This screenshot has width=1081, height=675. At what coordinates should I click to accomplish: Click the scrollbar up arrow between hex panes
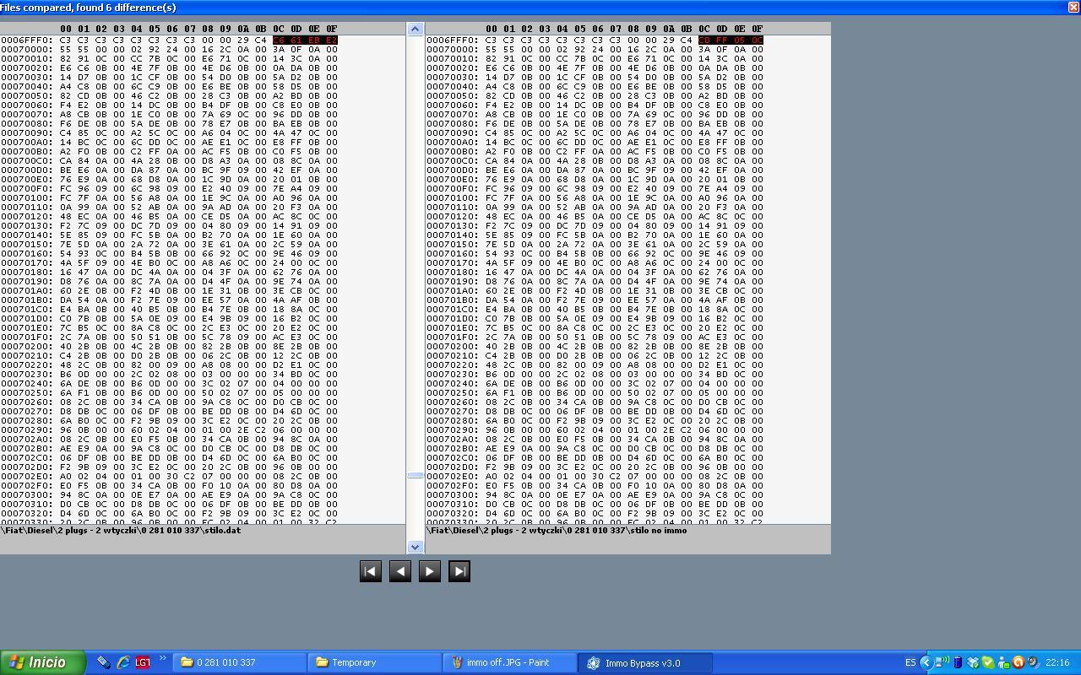pyautogui.click(x=415, y=30)
